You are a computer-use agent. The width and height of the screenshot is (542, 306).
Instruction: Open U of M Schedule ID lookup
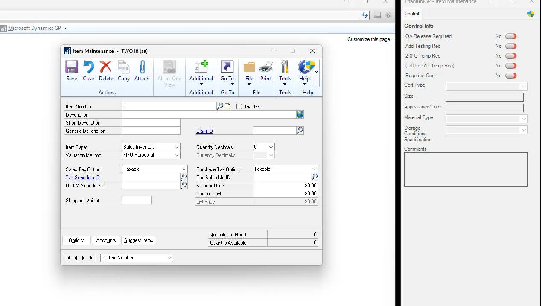point(184,185)
